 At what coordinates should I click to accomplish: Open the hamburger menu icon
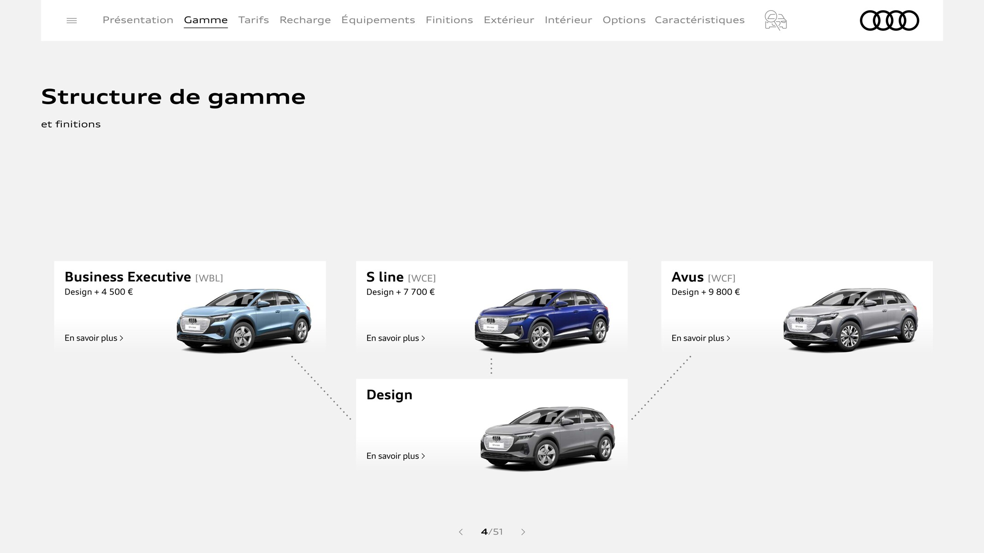[72, 20]
